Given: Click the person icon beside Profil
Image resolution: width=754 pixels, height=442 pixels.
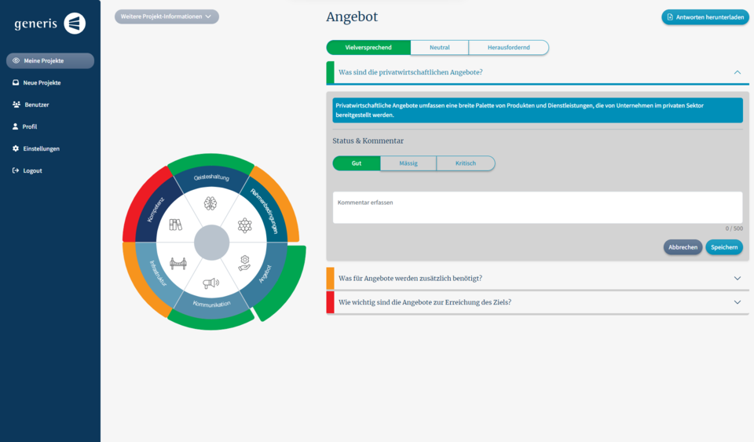Looking at the screenshot, I should pos(16,126).
